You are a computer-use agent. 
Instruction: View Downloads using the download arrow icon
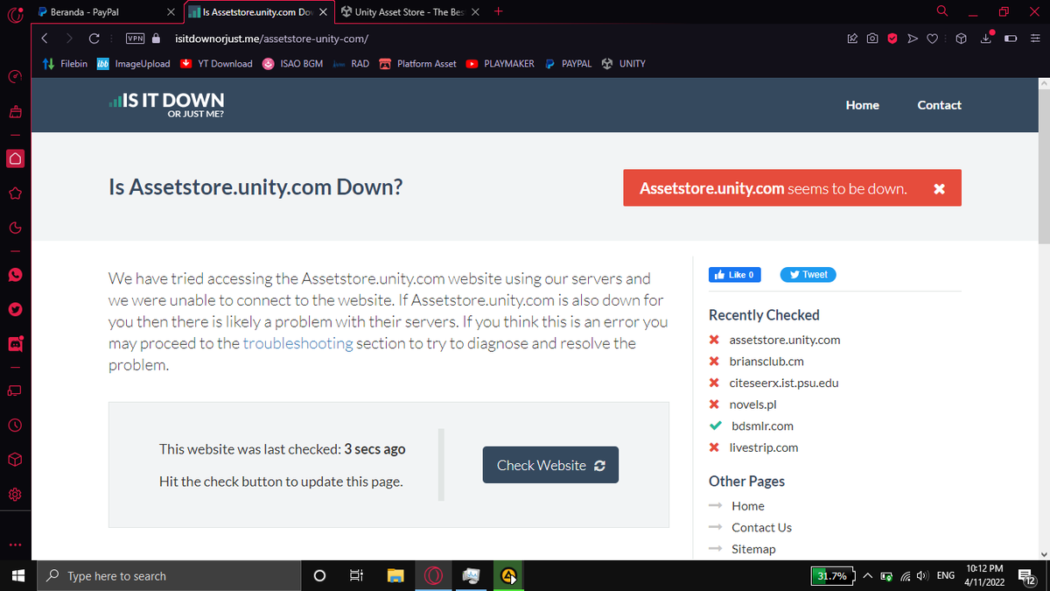pos(986,39)
